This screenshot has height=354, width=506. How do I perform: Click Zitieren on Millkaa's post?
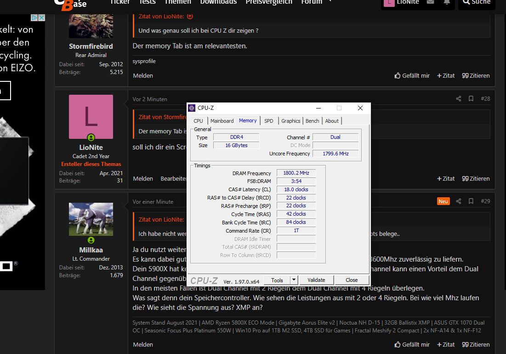pyautogui.click(x=476, y=345)
